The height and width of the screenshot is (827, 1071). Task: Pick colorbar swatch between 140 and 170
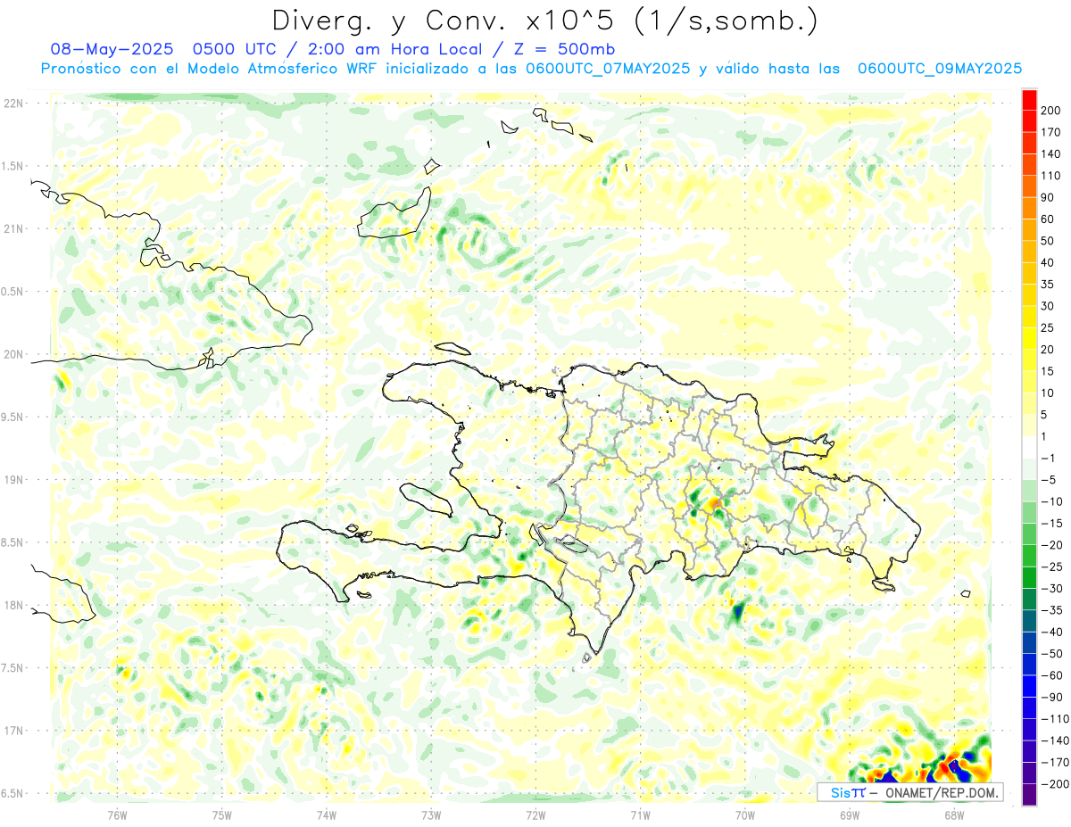click(1029, 144)
